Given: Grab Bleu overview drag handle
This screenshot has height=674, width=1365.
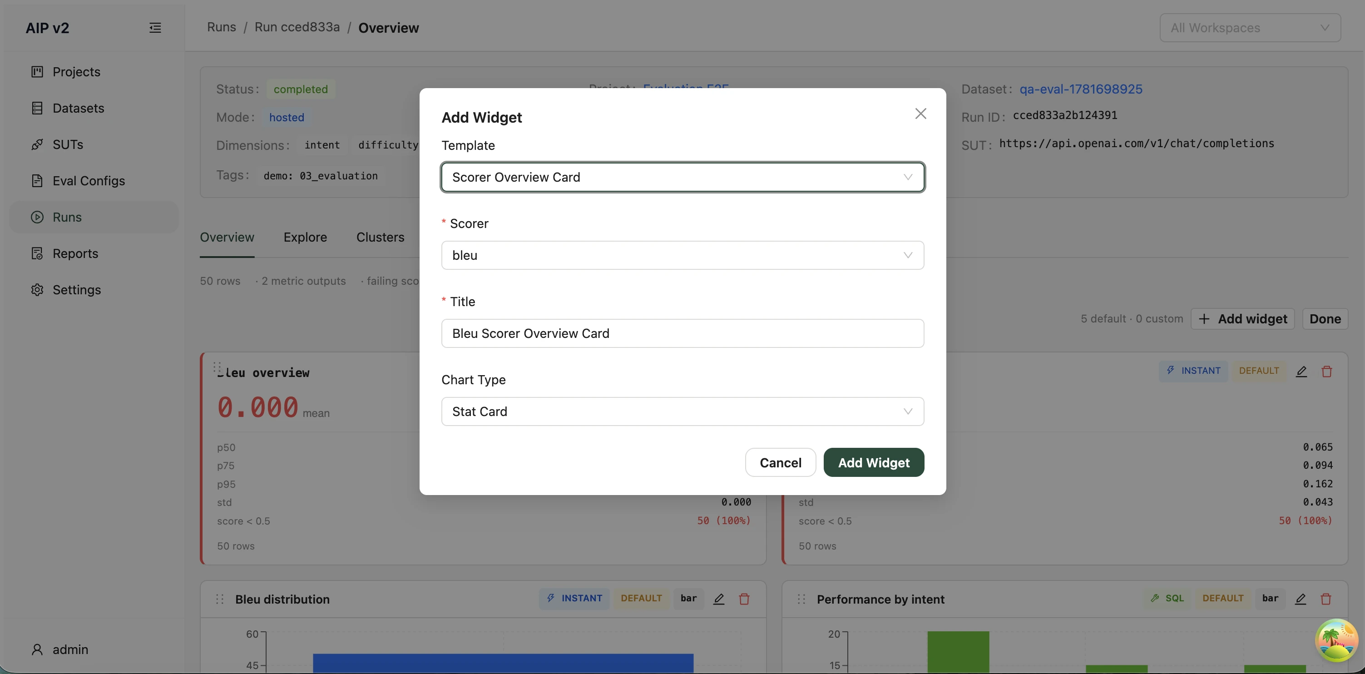Looking at the screenshot, I should pyautogui.click(x=217, y=367).
